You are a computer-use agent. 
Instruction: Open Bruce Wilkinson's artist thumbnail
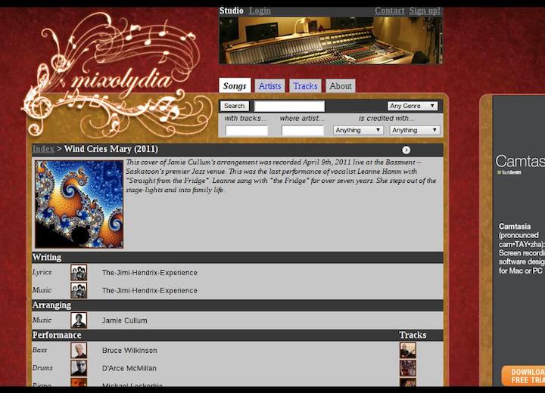click(x=79, y=350)
